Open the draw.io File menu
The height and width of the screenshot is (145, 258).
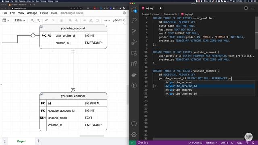pyautogui.click(x=5, y=13)
